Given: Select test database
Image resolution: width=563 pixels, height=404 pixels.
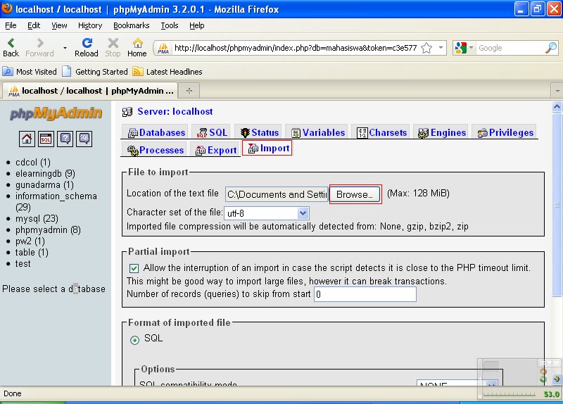Looking at the screenshot, I should tap(23, 264).
